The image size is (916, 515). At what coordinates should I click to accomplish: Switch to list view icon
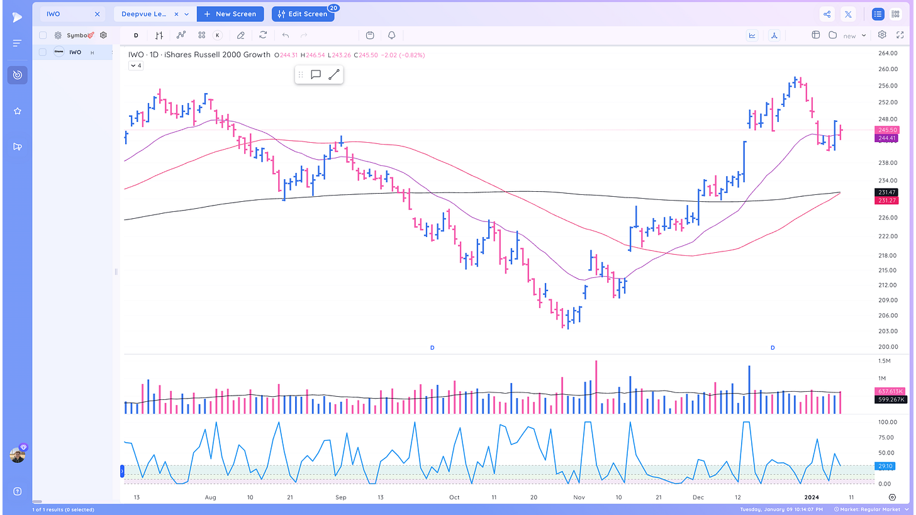coord(878,14)
